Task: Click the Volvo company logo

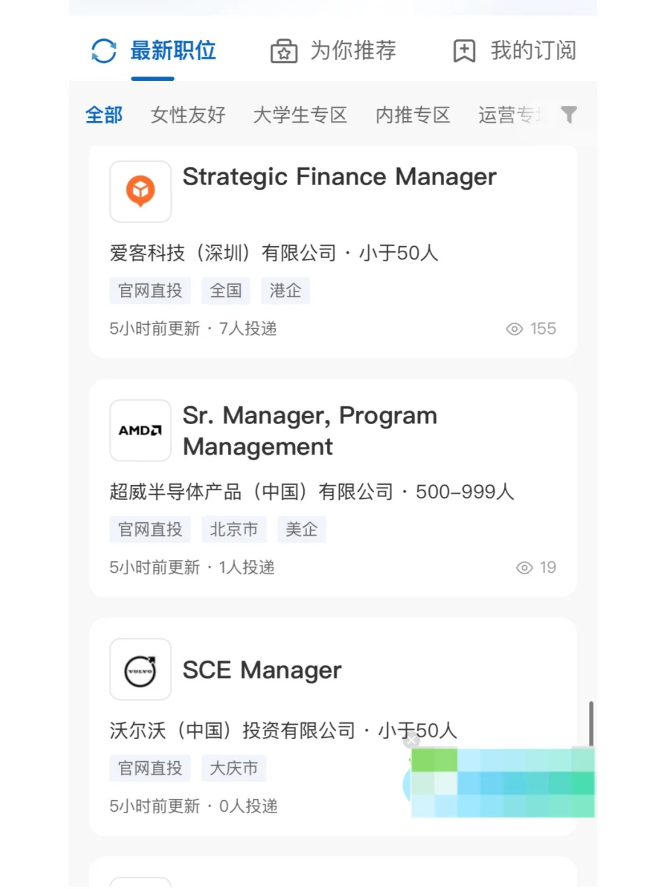Action: pos(141,669)
